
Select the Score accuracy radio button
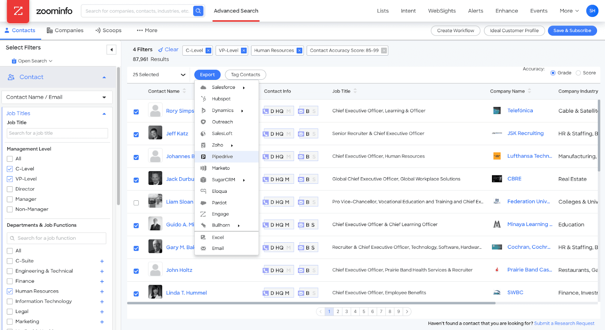tap(578, 73)
